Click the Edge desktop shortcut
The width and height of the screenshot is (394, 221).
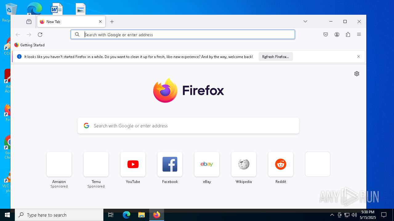click(34, 8)
